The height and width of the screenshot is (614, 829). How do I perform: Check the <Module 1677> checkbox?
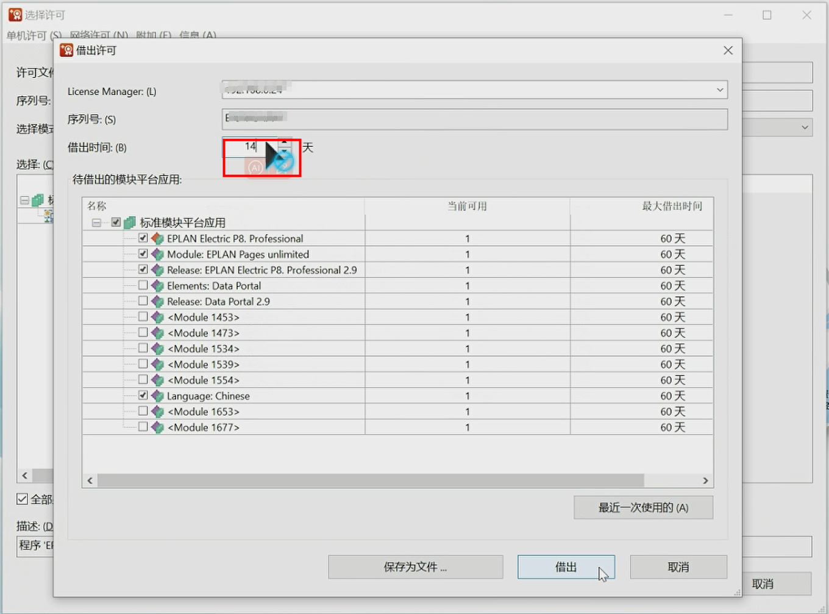tap(143, 427)
